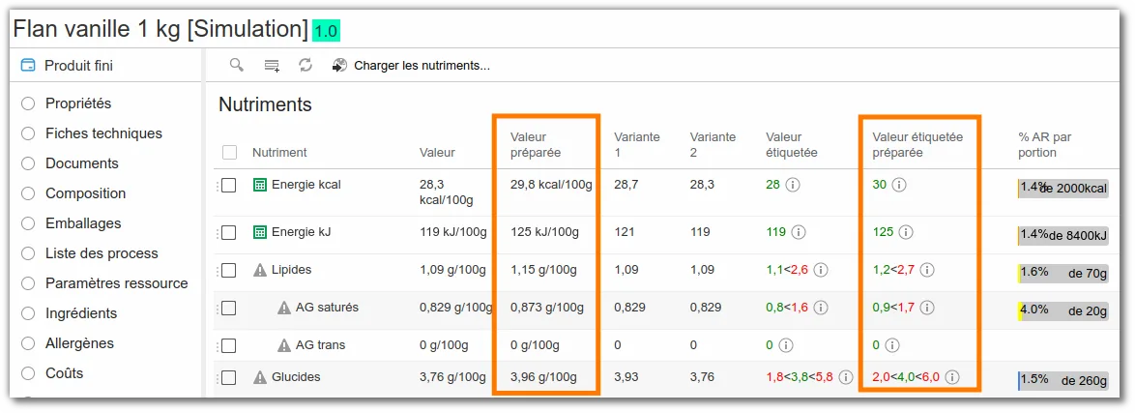Sort by the Valeur préparée column header
Screen dimensions: 1135x413
point(536,145)
